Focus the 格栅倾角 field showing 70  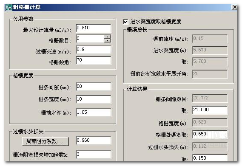pyautogui.click(x=94, y=60)
